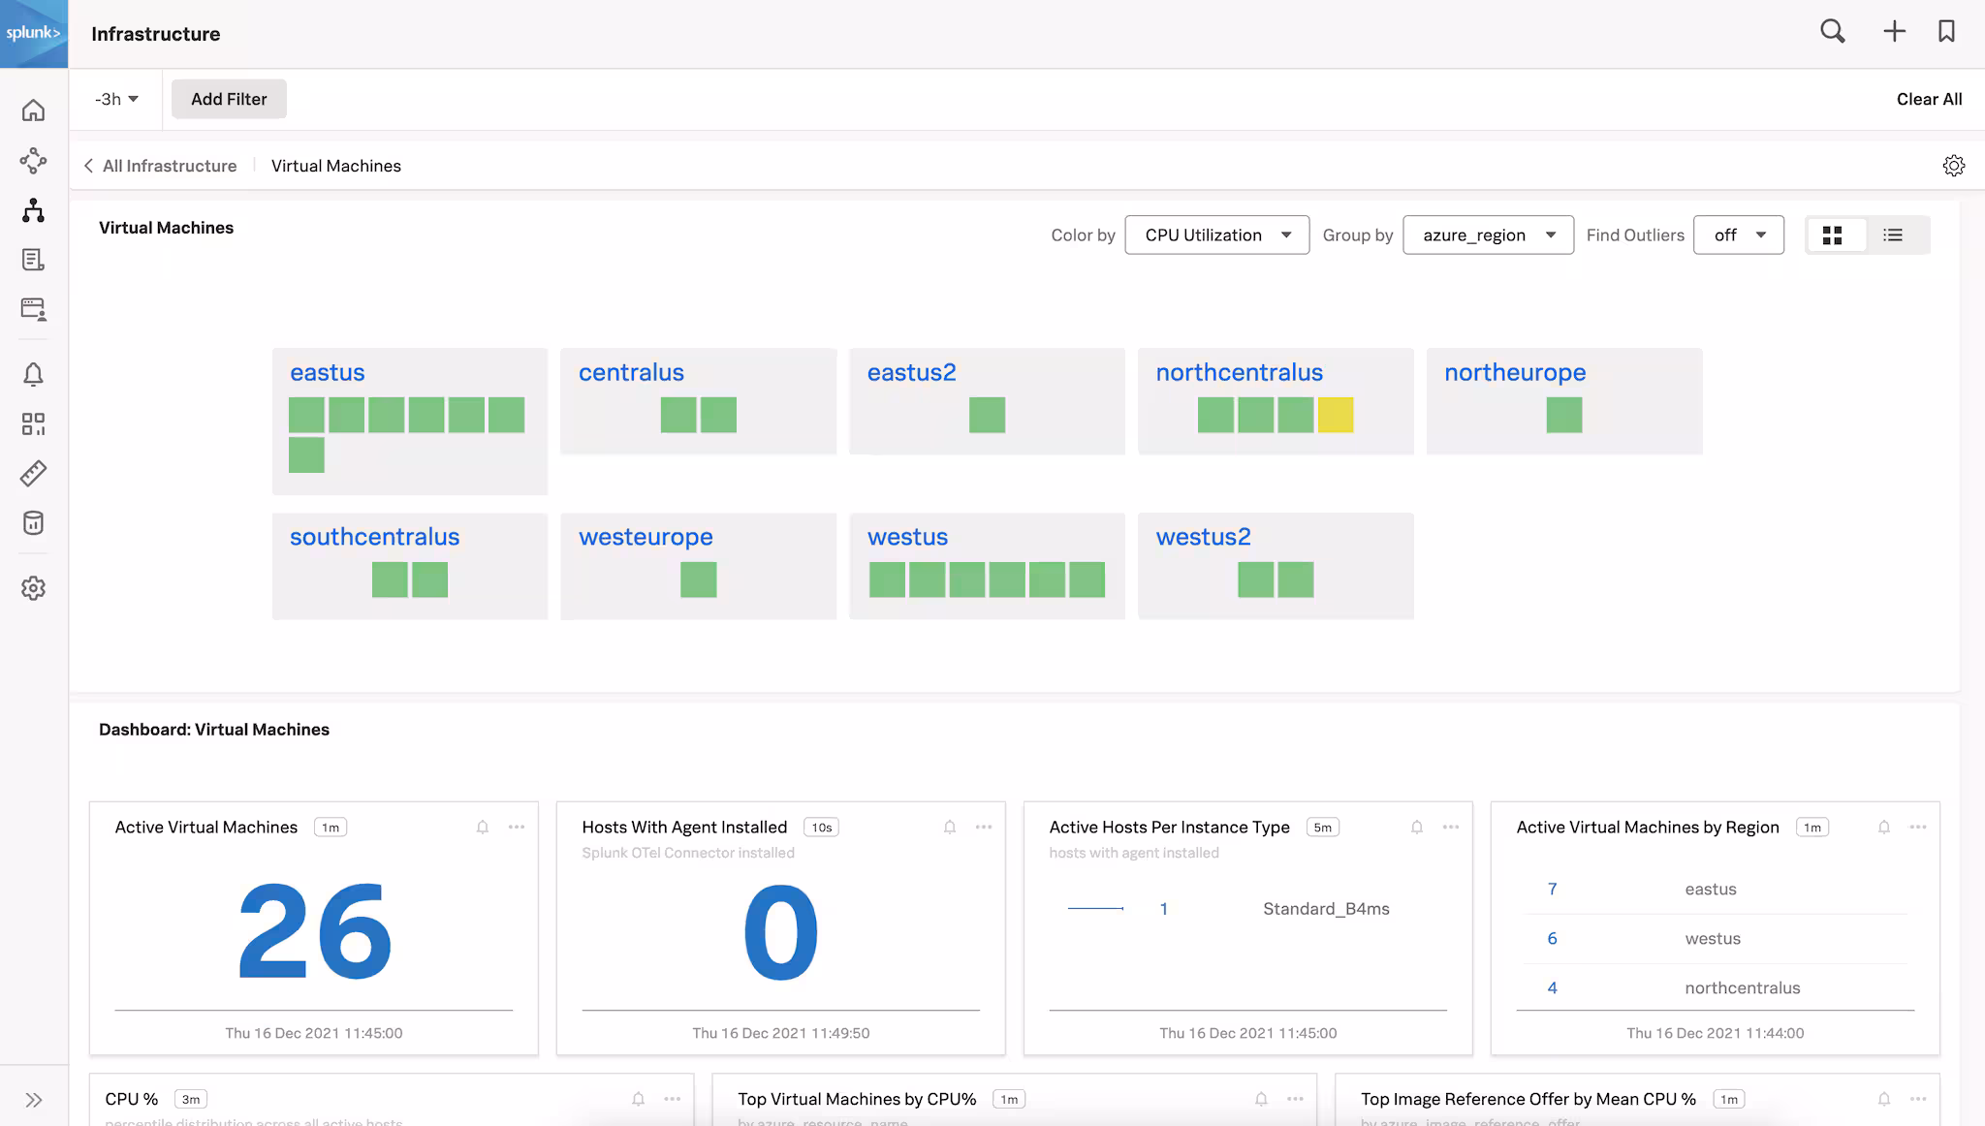
Task: Open the Group by azure_region dropdown
Action: (1488, 235)
